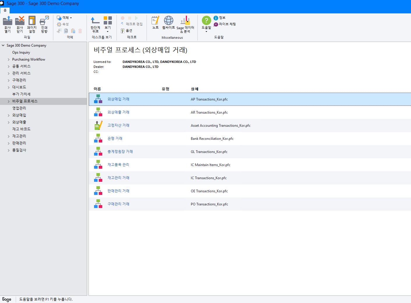Open 페이지 설정 page setup
This screenshot has width=411, height=303.
coord(32,24)
